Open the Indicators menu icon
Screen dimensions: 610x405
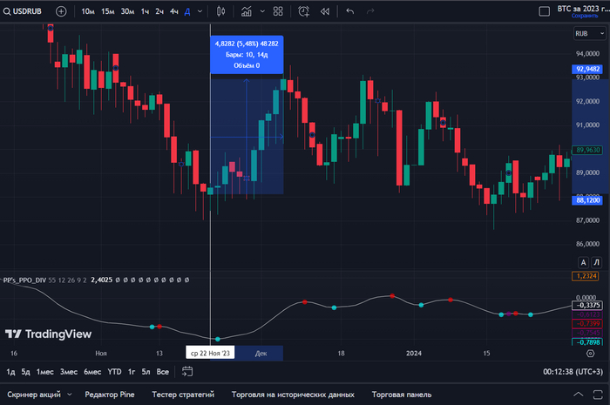click(x=249, y=11)
